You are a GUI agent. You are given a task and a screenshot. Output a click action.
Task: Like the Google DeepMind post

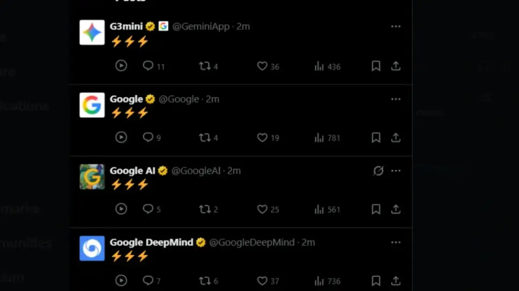click(262, 281)
